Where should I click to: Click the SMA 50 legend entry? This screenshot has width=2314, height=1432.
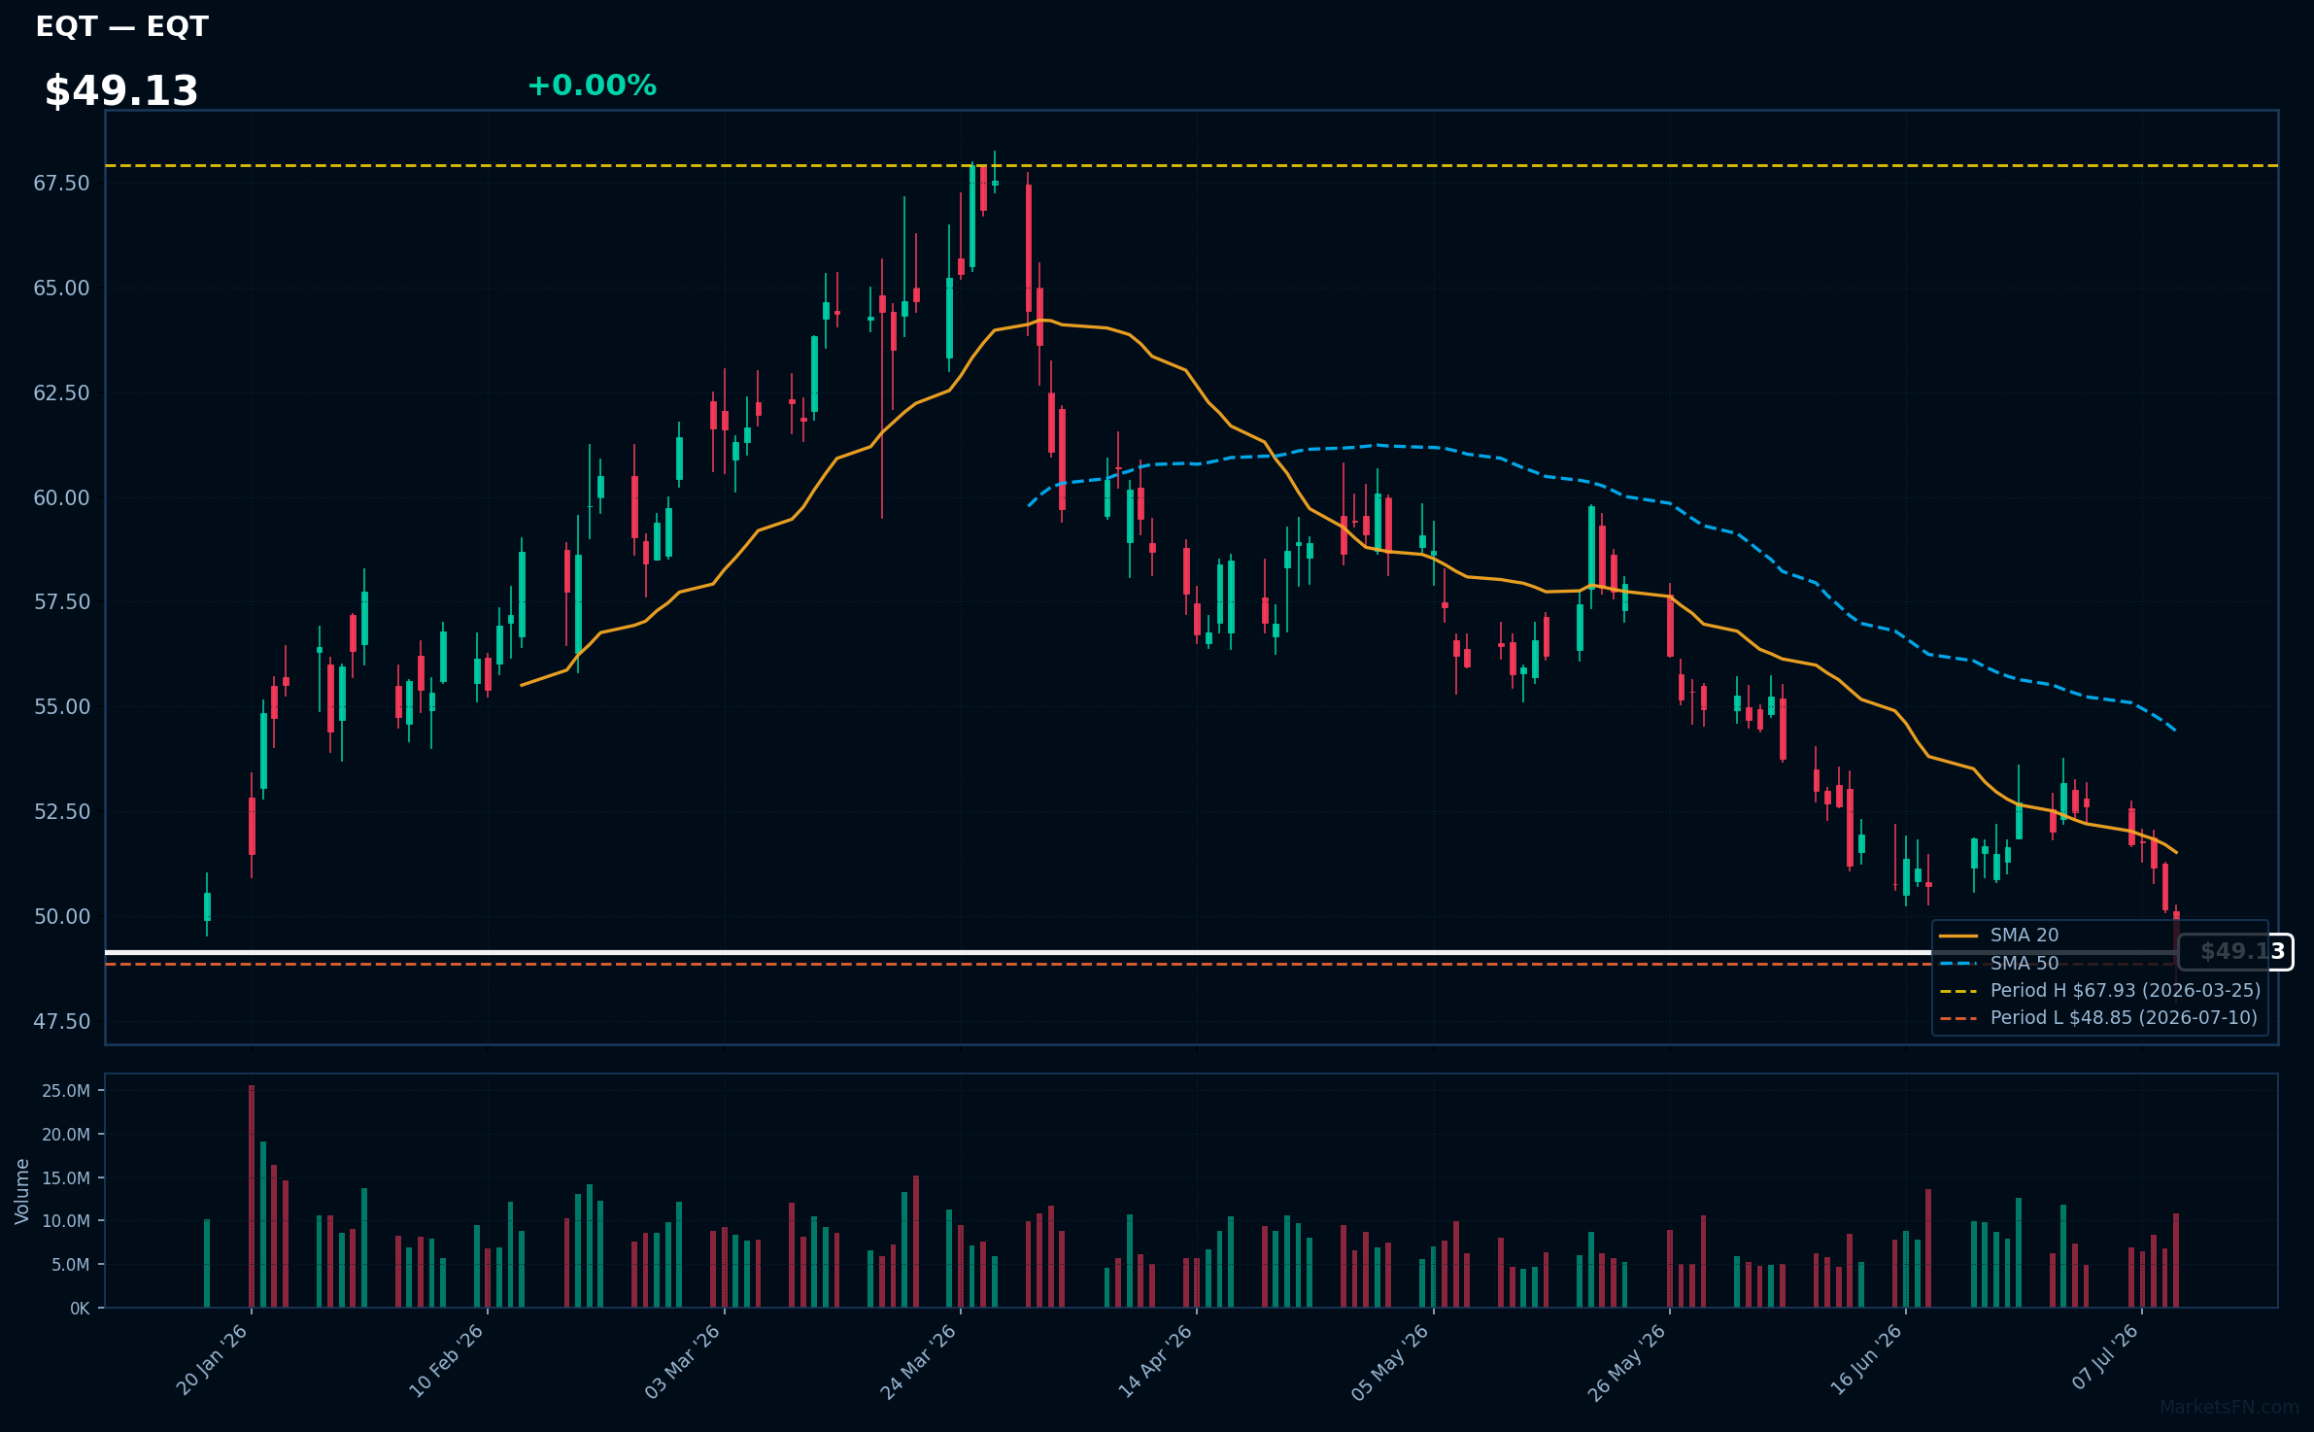click(1998, 963)
